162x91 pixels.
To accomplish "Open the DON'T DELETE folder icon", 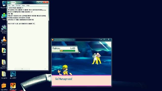I will [4, 64].
